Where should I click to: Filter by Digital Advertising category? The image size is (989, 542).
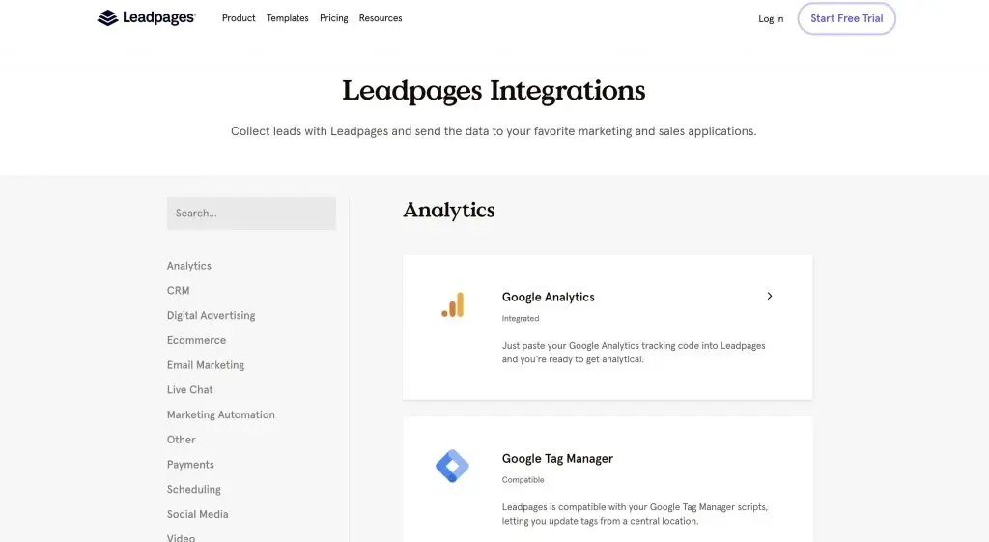click(212, 316)
